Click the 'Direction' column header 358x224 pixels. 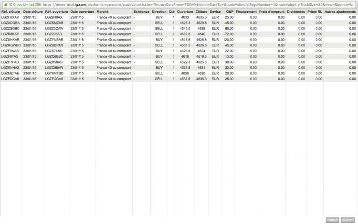pos(159,11)
